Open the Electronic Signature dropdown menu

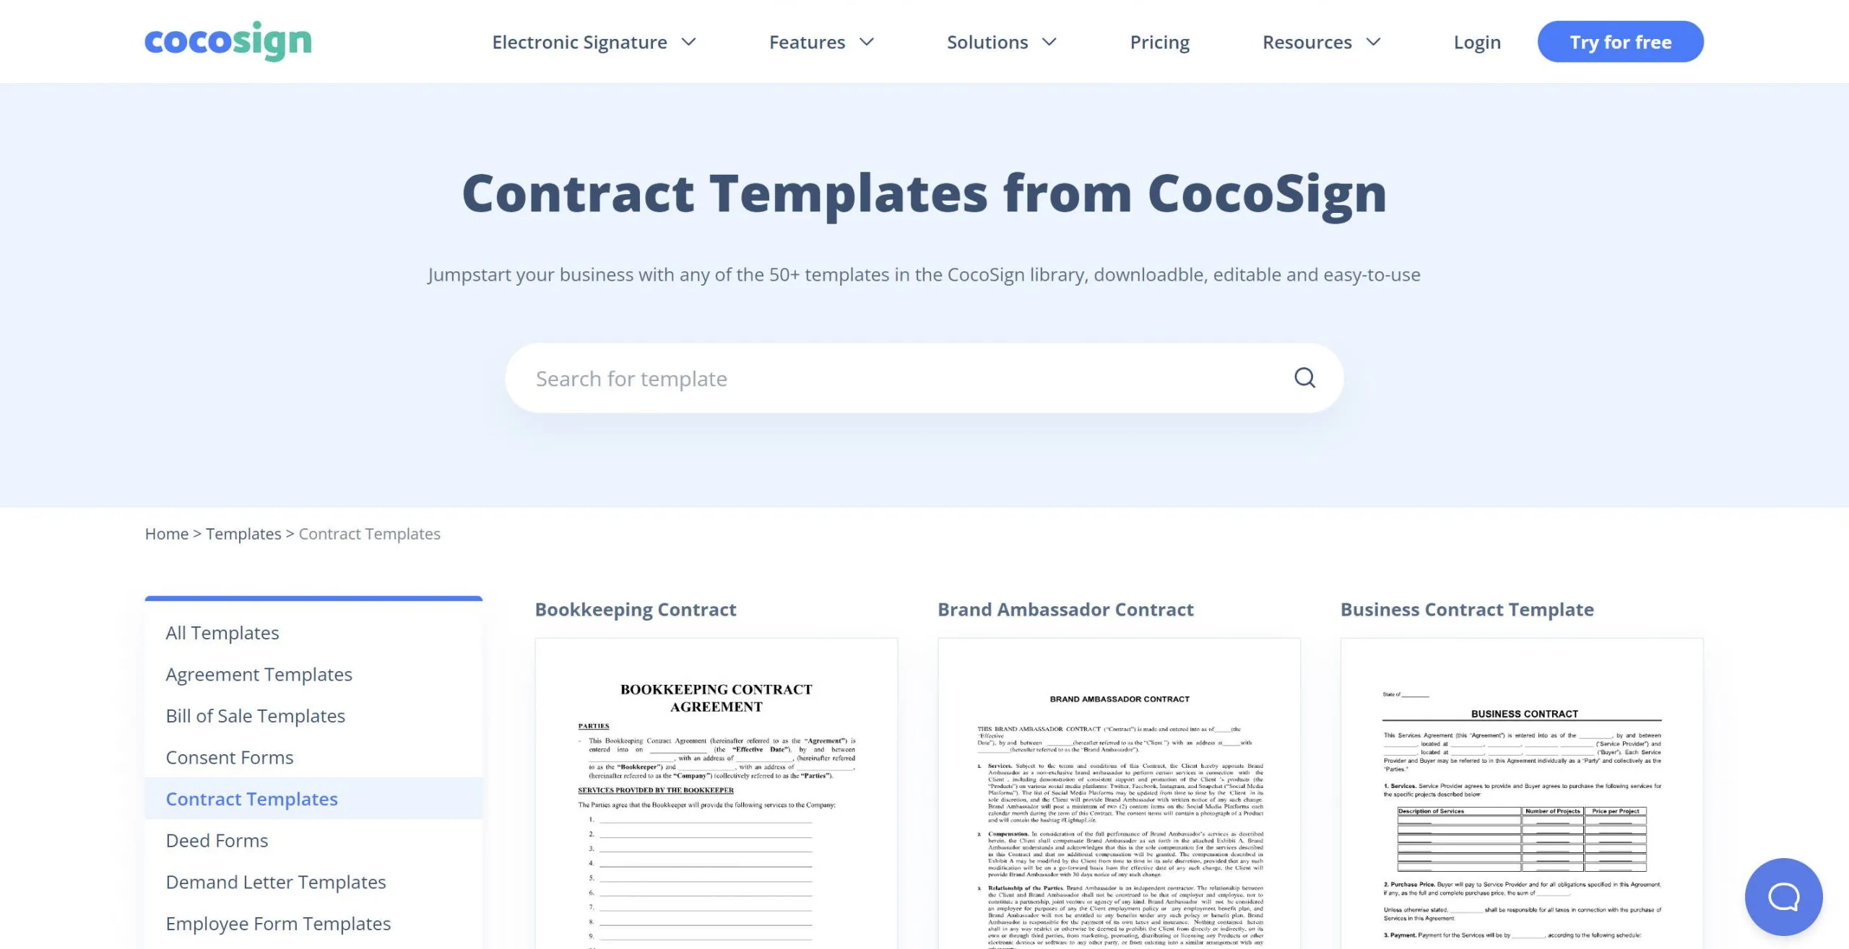[x=593, y=41]
